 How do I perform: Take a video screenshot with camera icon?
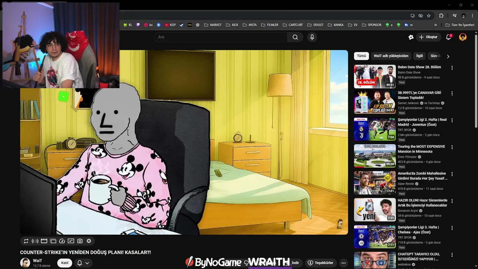80,241
